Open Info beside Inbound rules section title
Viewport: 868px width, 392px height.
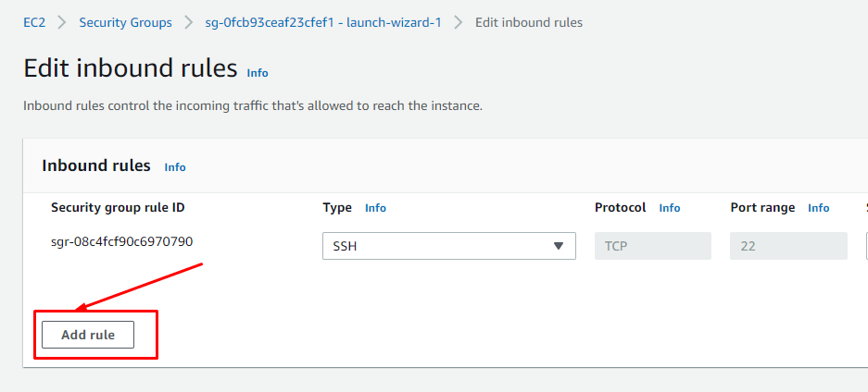coord(175,167)
